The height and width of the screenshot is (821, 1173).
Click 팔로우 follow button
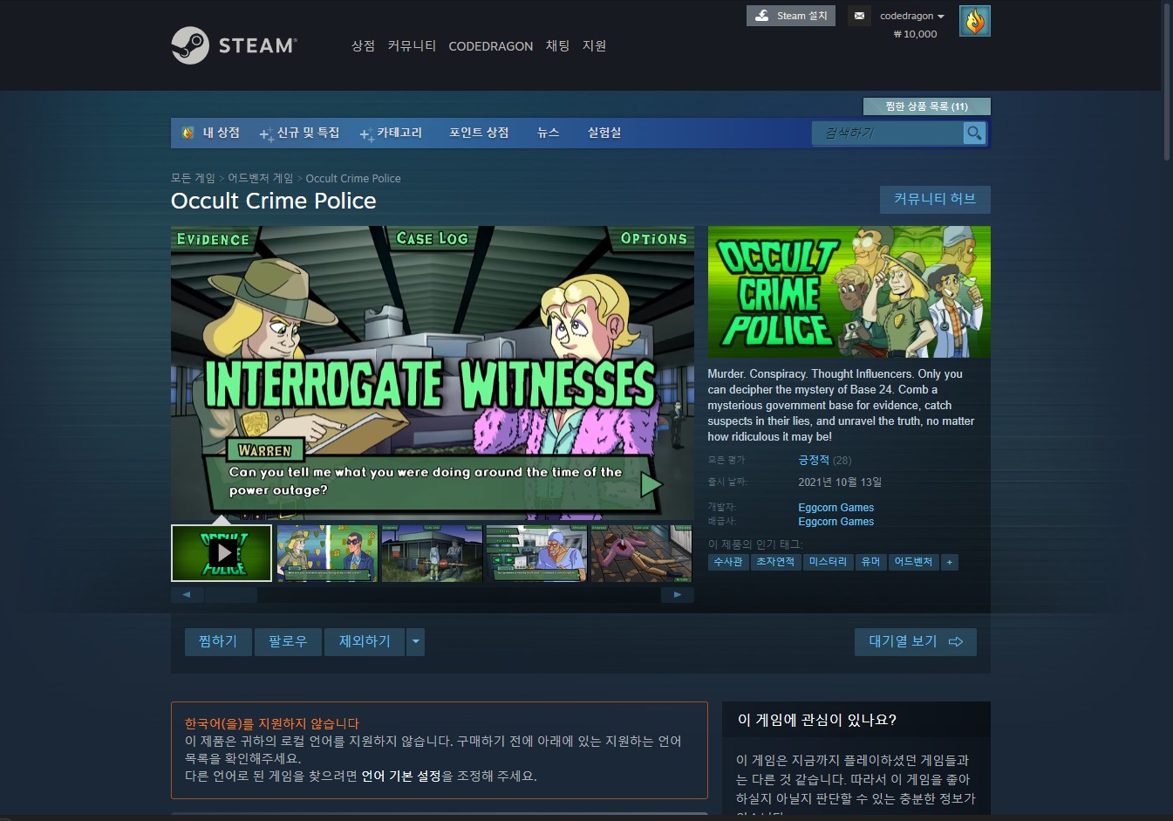288,642
